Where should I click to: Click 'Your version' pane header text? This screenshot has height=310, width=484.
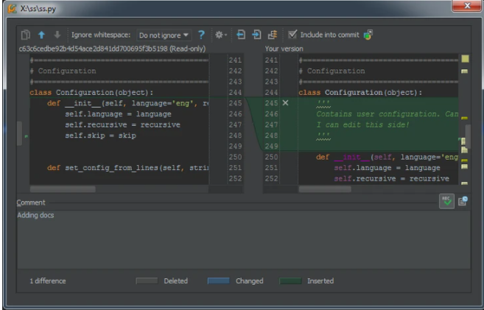[x=284, y=49]
